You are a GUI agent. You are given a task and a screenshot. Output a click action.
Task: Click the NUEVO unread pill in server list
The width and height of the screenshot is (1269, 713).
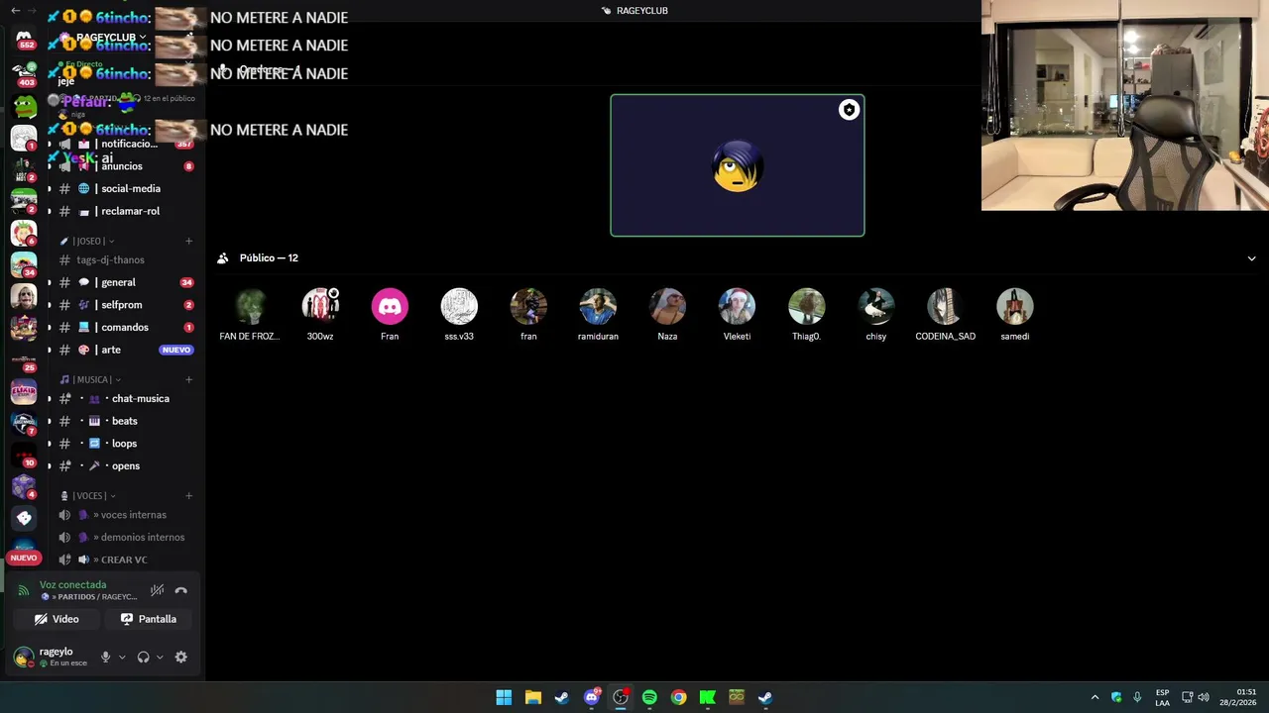click(x=24, y=558)
